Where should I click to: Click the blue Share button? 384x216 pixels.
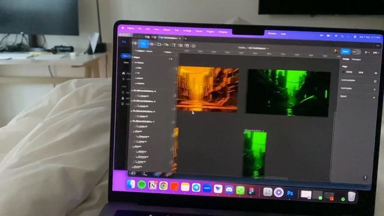click(346, 52)
